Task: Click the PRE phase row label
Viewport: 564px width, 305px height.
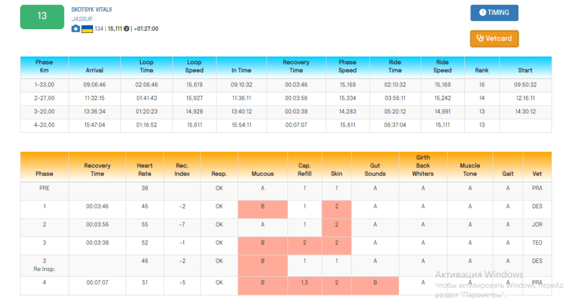Action: pyautogui.click(x=45, y=188)
